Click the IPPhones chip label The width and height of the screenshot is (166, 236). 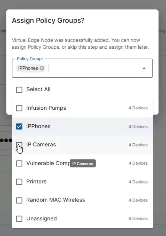[28, 68]
